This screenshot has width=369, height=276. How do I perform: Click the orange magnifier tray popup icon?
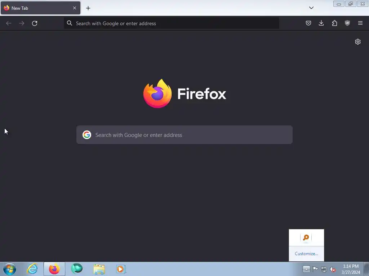coord(306,238)
